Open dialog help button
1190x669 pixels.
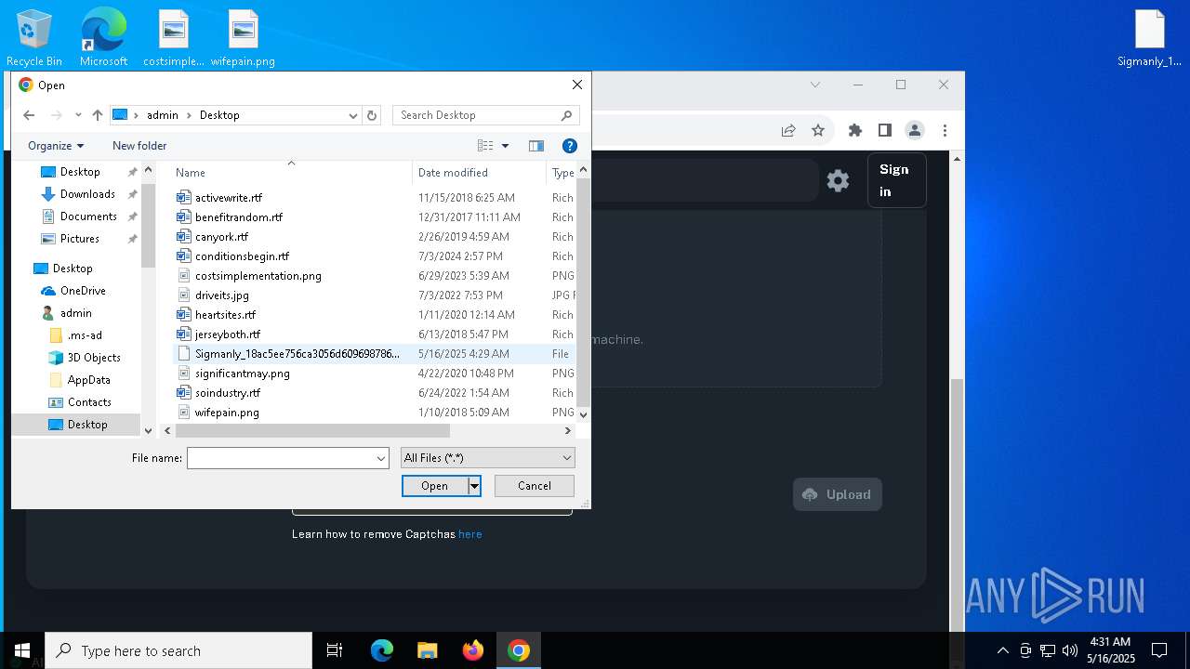(x=570, y=146)
